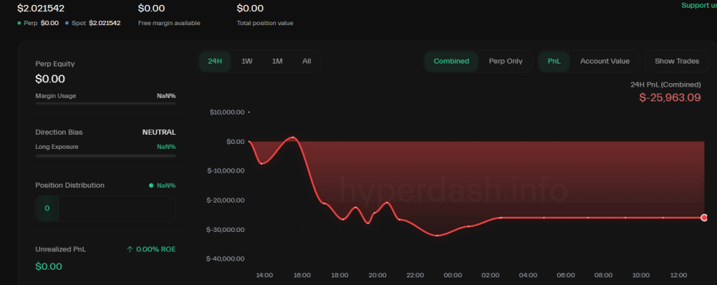Click the blue Spot legend dot
717x285 pixels.
67,23
